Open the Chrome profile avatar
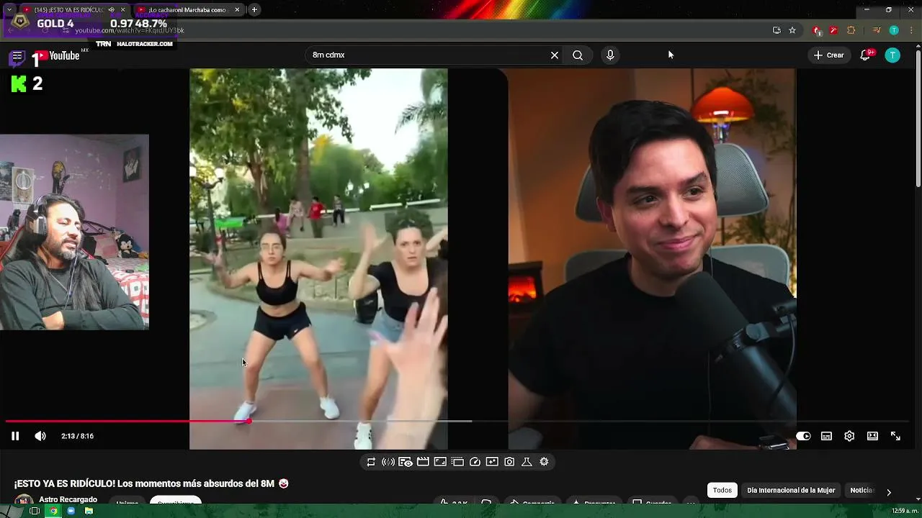The height and width of the screenshot is (518, 922). pyautogui.click(x=894, y=30)
